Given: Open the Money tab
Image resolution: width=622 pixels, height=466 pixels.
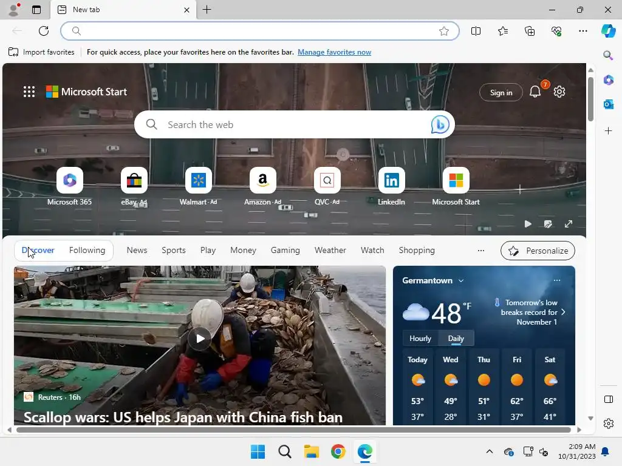Looking at the screenshot, I should [x=243, y=251].
